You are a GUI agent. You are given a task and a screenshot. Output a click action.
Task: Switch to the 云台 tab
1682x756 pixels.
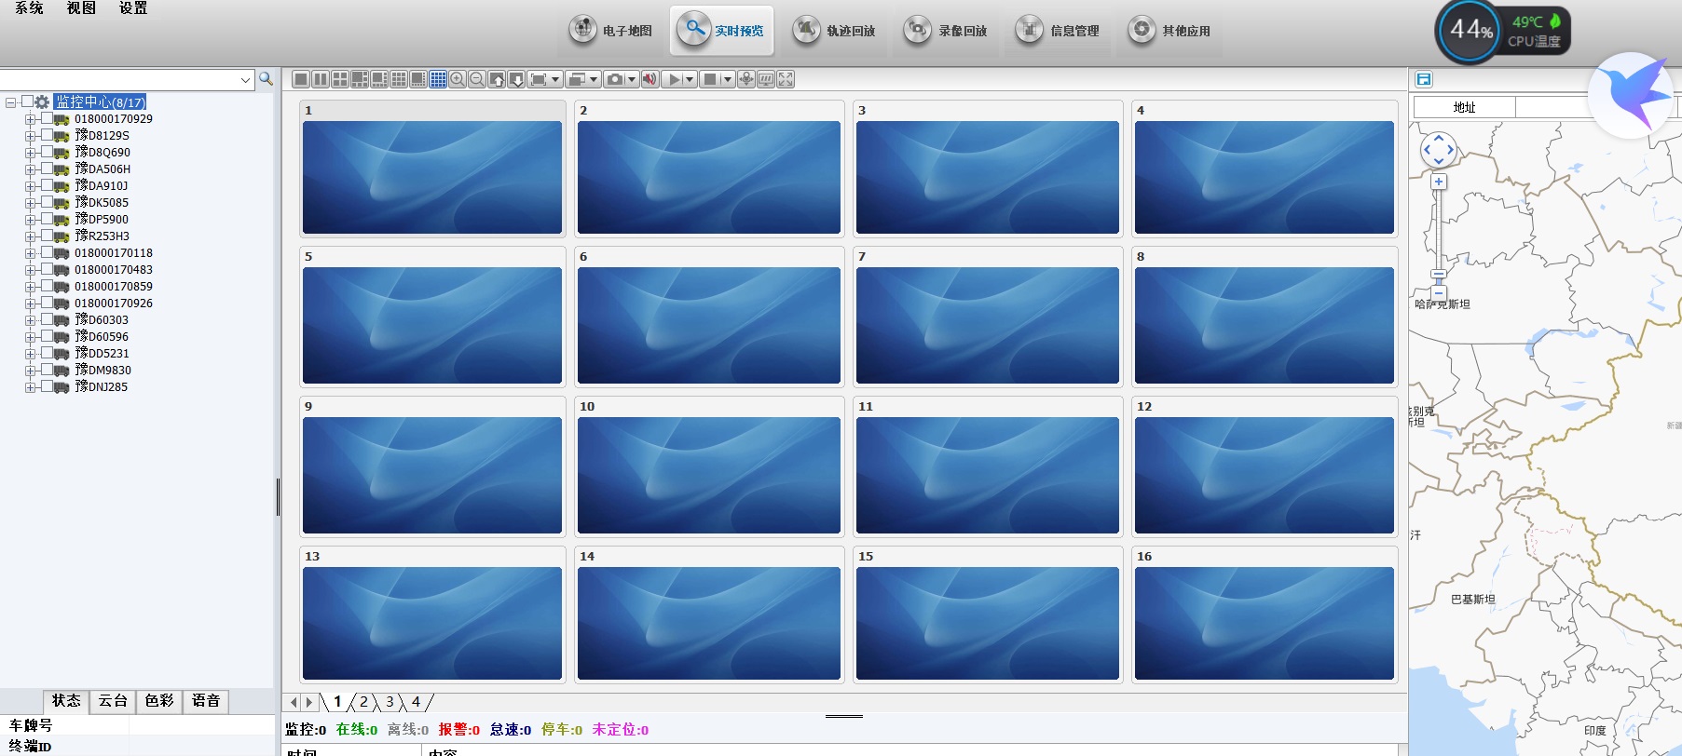coord(113,701)
